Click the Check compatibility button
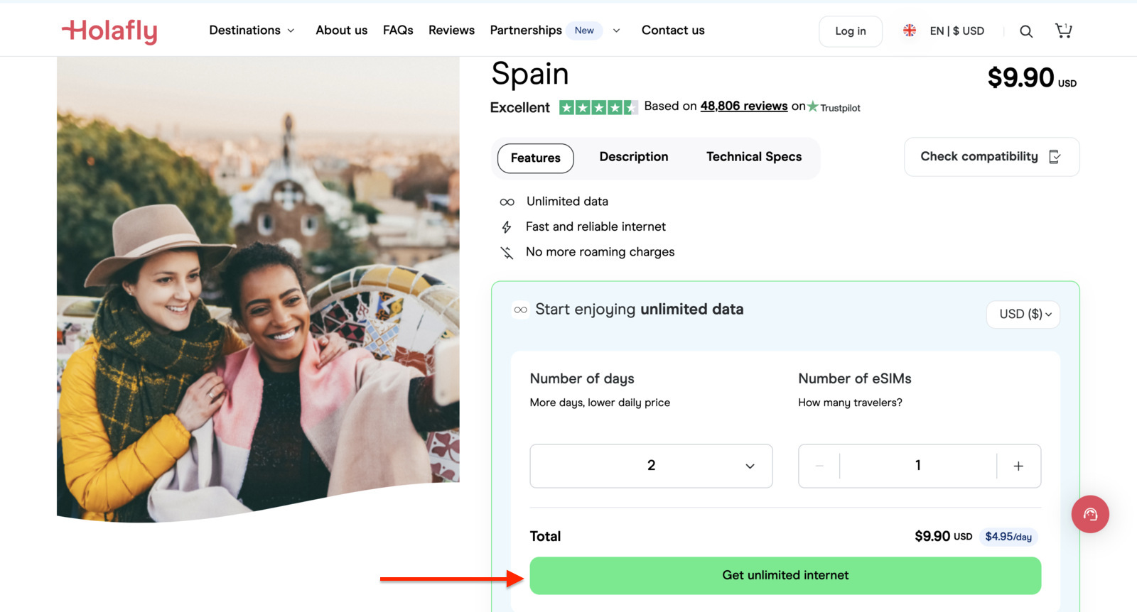1137x612 pixels. [991, 156]
